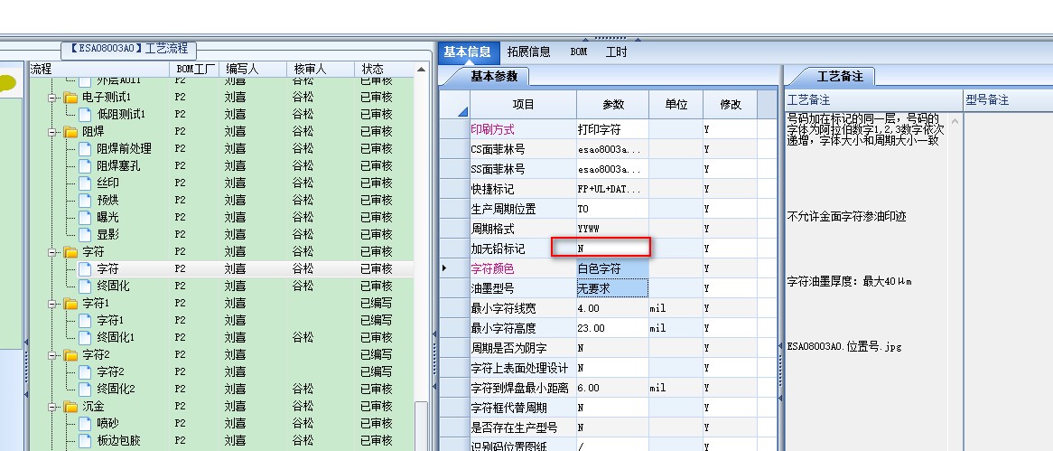Collapse the 沉金 tree node

point(51,407)
